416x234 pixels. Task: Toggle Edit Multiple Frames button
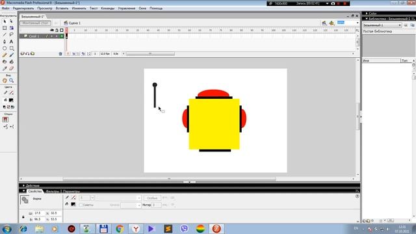pos(83,53)
